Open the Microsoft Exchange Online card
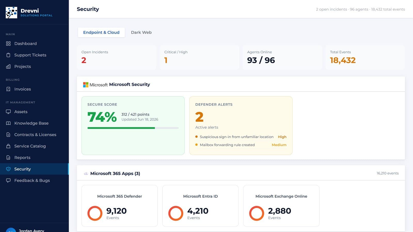413x232 pixels. [x=281, y=206]
